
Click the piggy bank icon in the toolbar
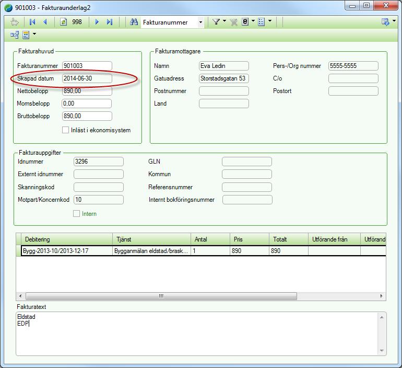click(15, 22)
